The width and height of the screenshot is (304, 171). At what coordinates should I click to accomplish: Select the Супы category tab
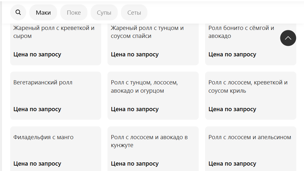tap(104, 13)
